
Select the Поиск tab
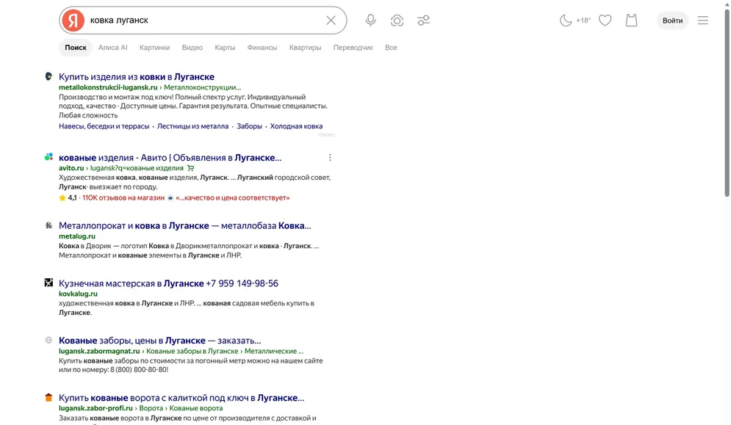pyautogui.click(x=76, y=48)
